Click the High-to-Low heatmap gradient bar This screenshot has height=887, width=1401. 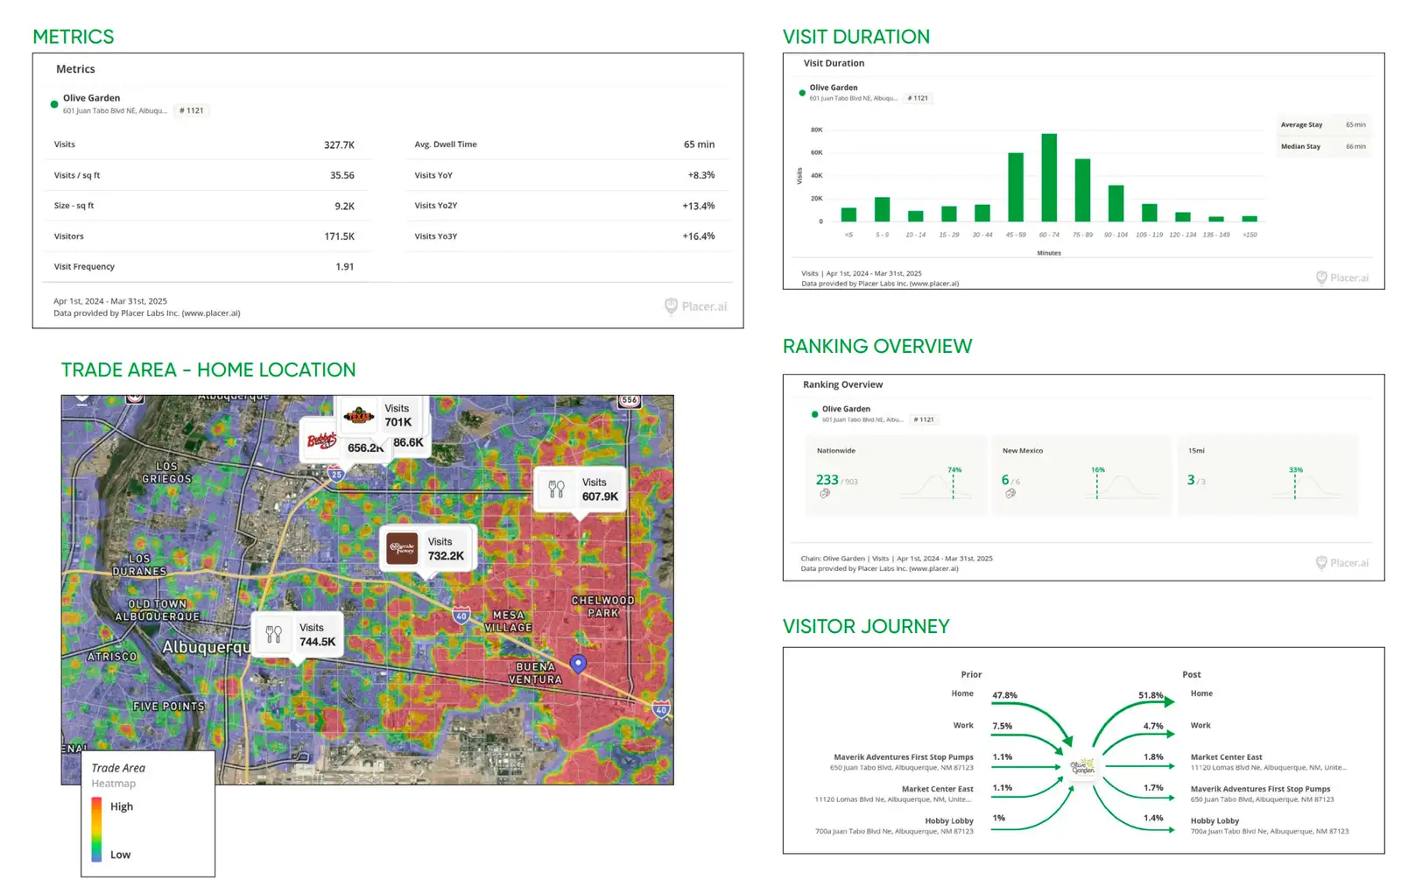click(x=96, y=829)
